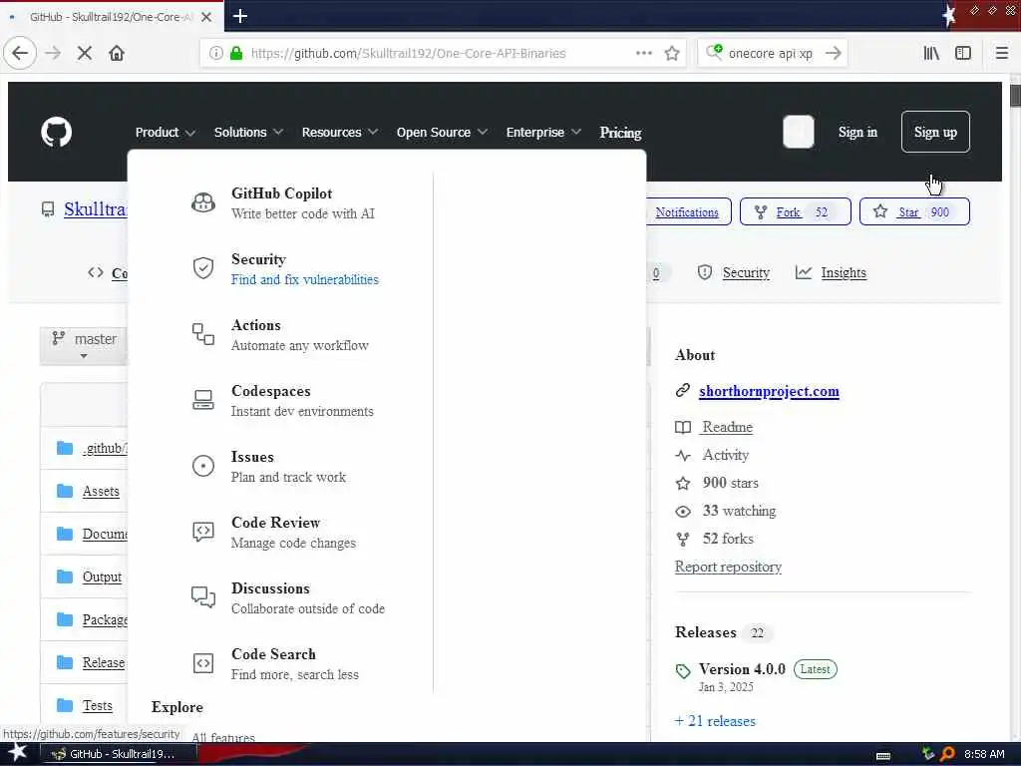1021x766 pixels.
Task: Click the Output folder icon
Action: click(65, 576)
